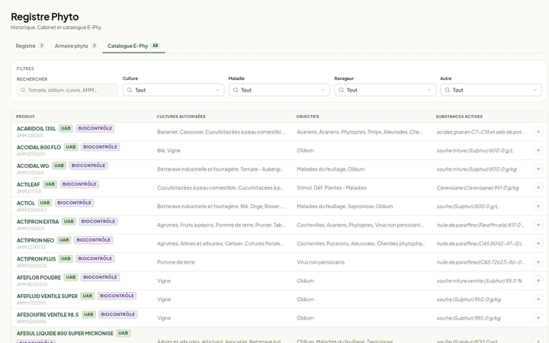Open the Culture filter dropdown

point(173,90)
